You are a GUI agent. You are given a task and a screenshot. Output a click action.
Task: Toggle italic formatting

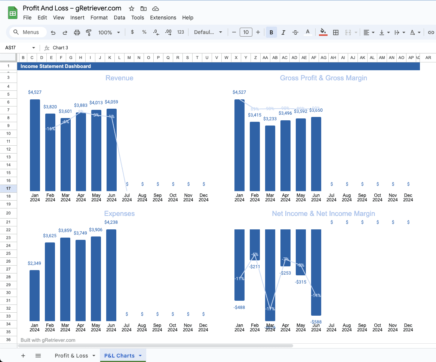[x=283, y=33]
